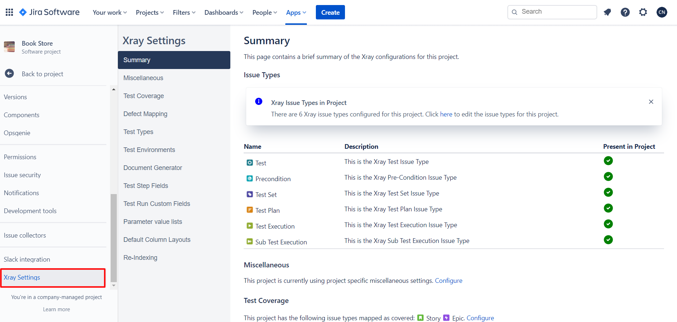Image resolution: width=677 pixels, height=322 pixels.
Task: Open Test Step Fields settings
Action: [x=174, y=186]
